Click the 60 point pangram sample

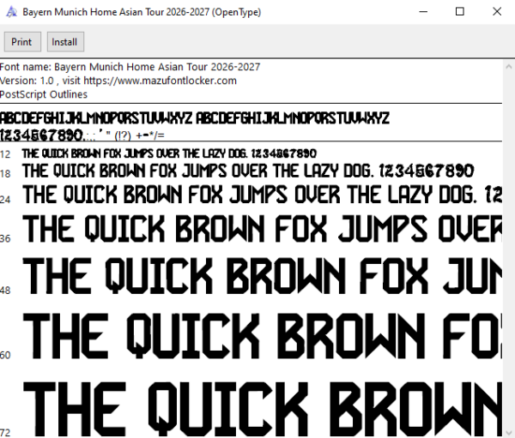[262, 335]
